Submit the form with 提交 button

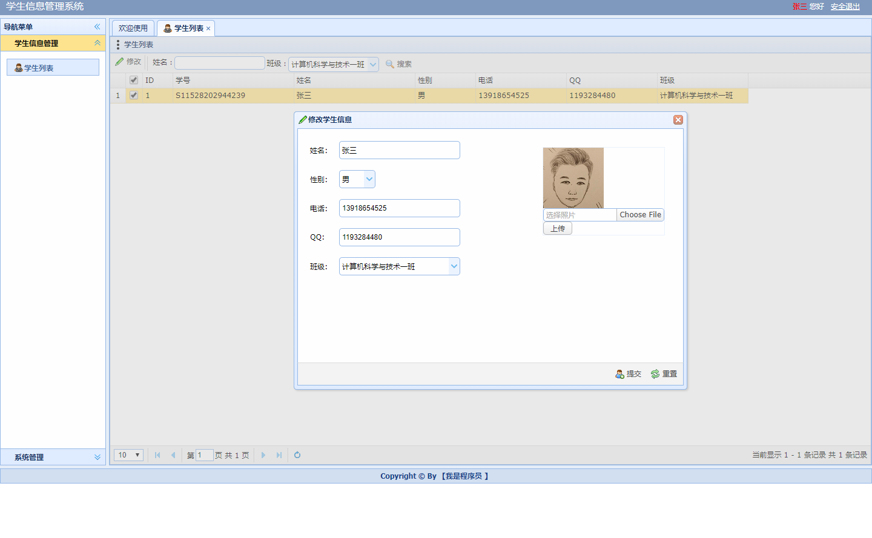pos(629,374)
